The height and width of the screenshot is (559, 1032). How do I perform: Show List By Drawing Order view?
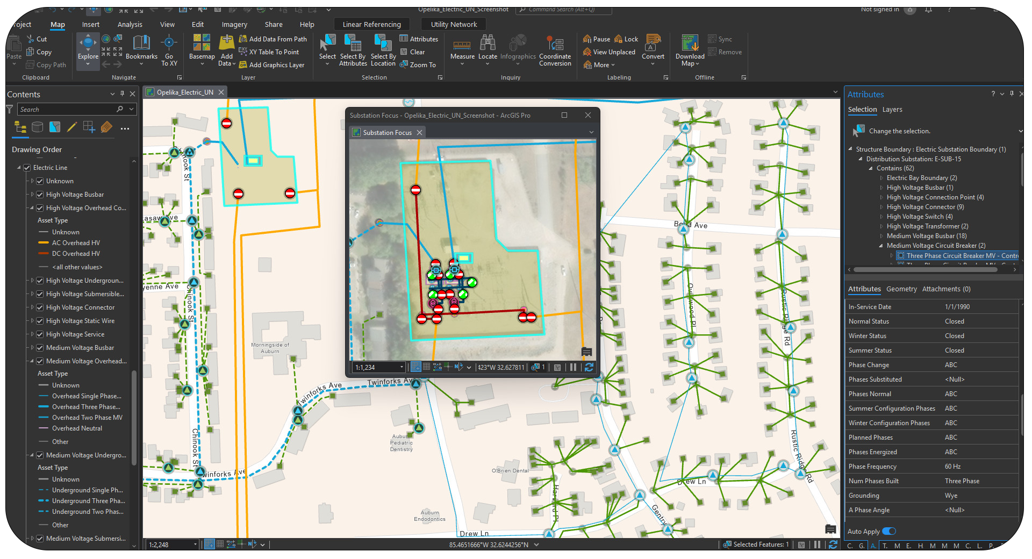pos(20,127)
